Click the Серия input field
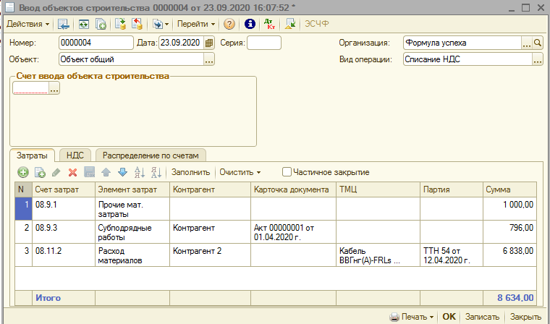This screenshot has width=550, height=324. point(263,43)
